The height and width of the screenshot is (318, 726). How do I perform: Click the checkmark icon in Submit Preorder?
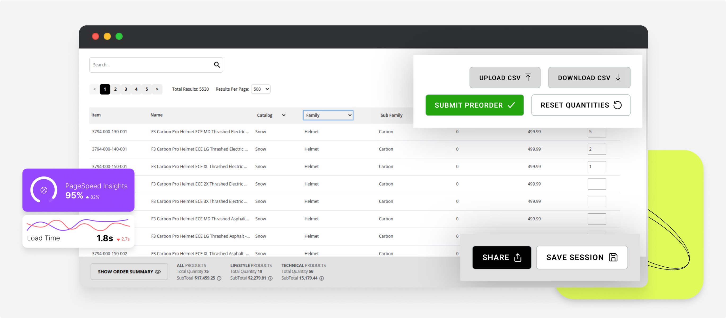(x=511, y=105)
